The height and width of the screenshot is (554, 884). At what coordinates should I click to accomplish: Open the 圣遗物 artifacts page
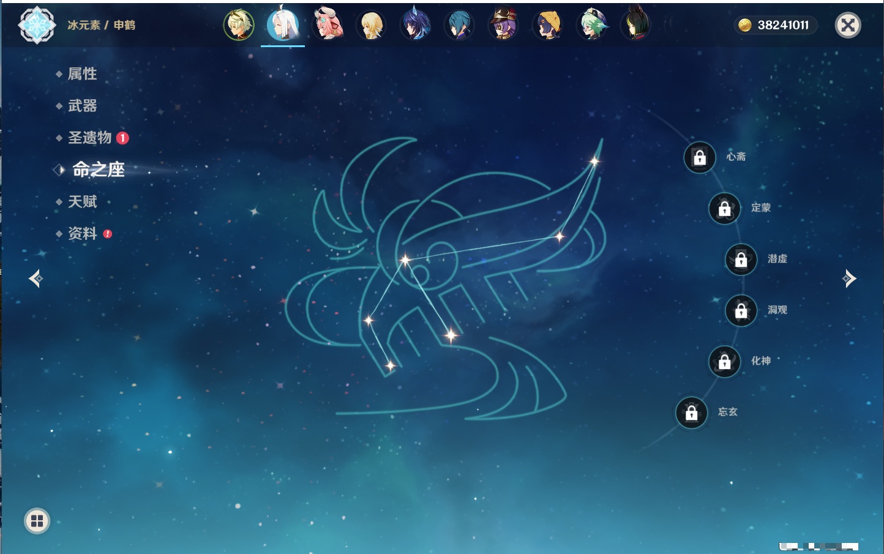coord(89,138)
